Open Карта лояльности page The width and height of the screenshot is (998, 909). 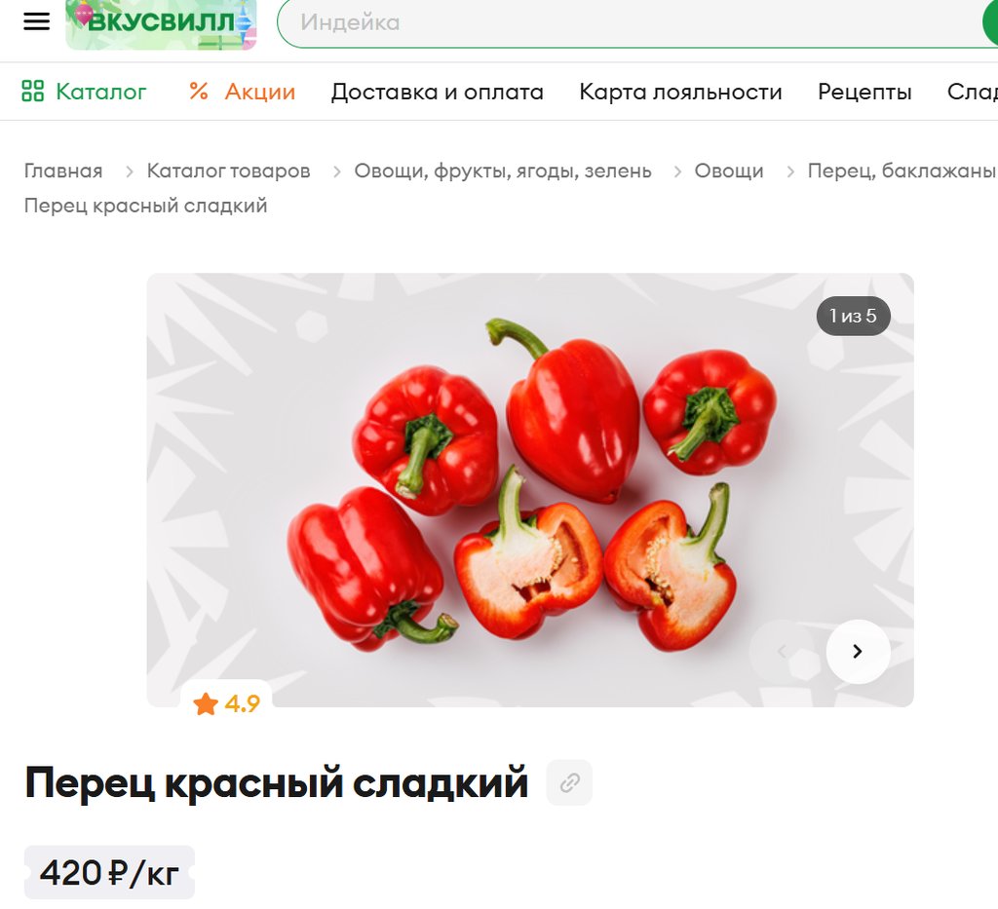click(x=680, y=92)
